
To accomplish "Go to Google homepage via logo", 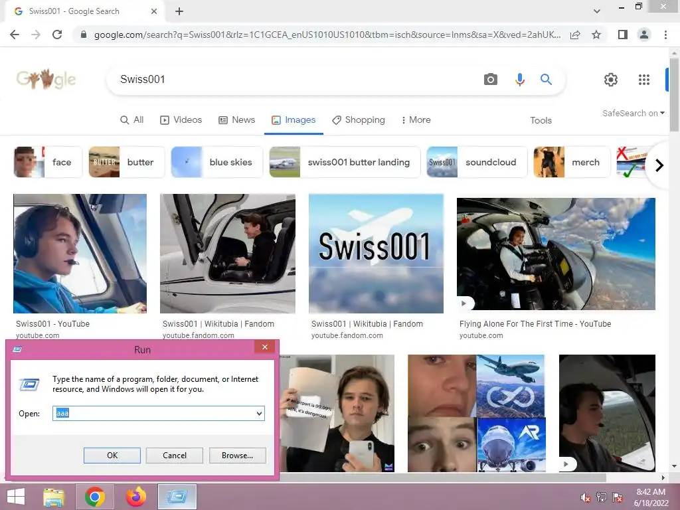I will coord(46,79).
